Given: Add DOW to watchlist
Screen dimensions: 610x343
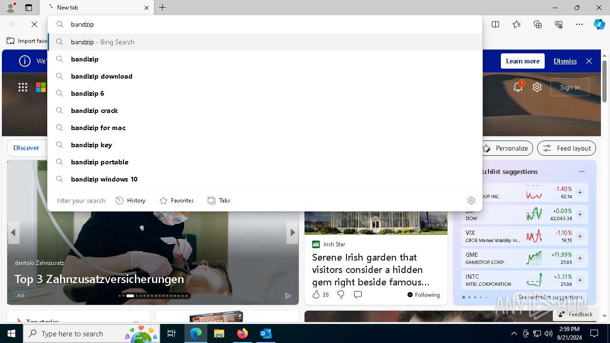Looking at the screenshot, I should tap(580, 214).
